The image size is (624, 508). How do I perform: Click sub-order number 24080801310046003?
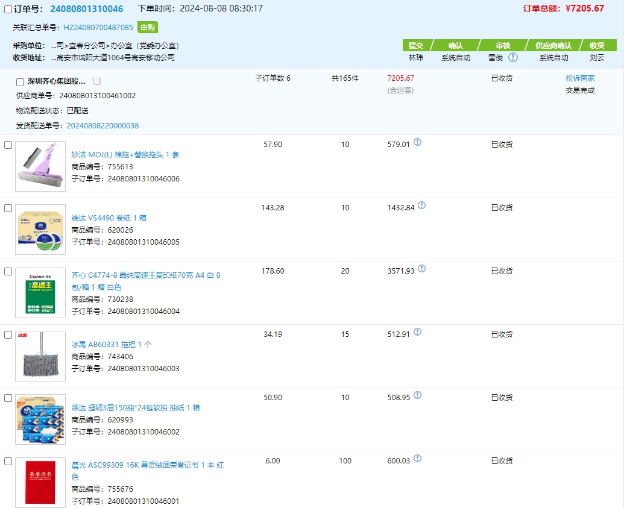(143, 368)
